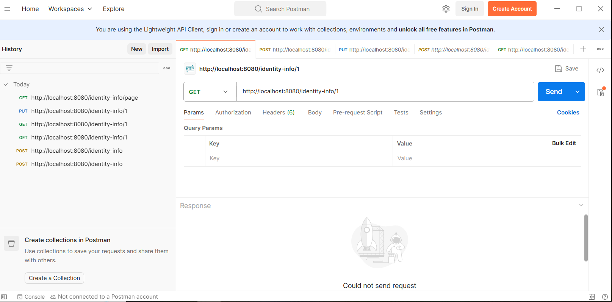Switch to the Params tab
The width and height of the screenshot is (612, 302).
(194, 113)
